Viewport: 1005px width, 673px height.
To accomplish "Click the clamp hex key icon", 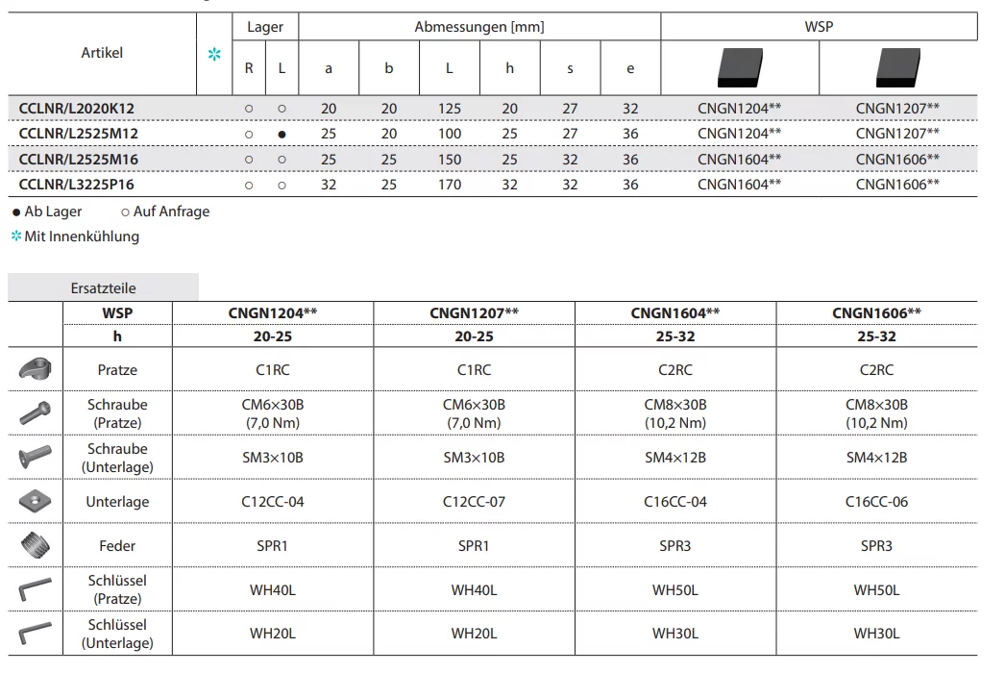I will click(36, 589).
